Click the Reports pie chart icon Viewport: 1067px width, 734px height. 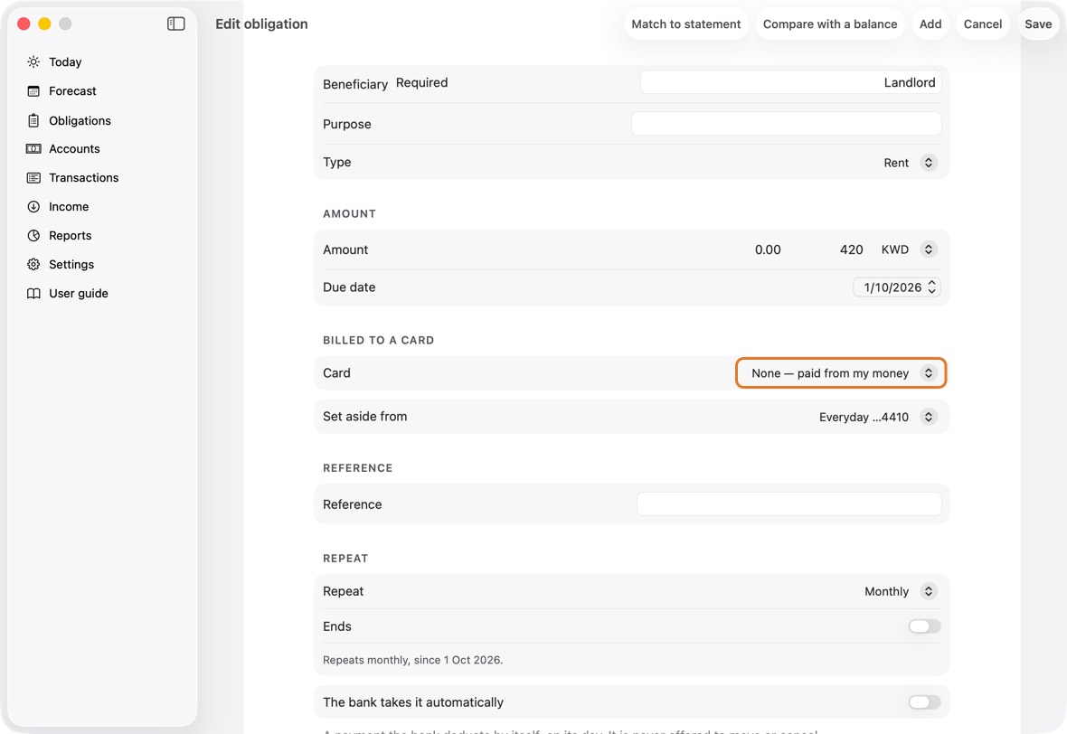point(33,235)
